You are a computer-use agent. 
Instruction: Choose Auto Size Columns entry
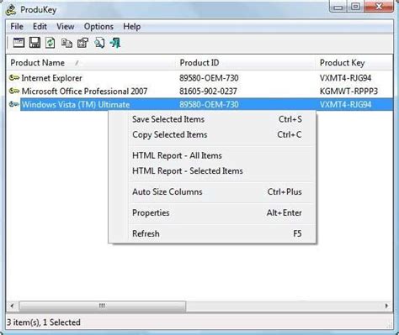[212, 192]
